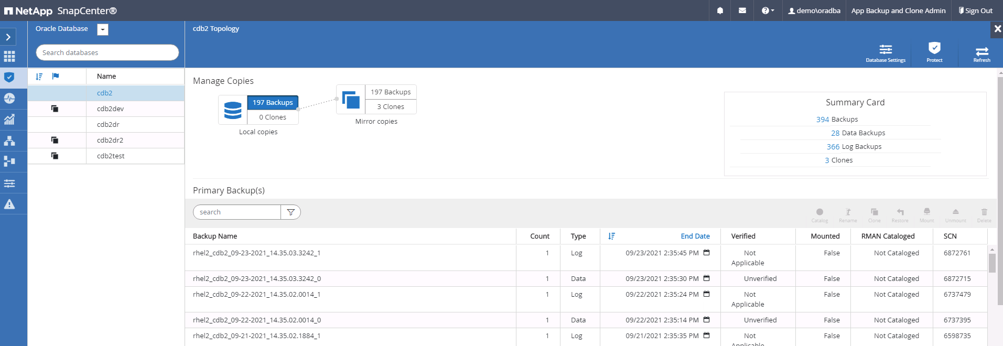This screenshot has height=346, width=1003.
Task: Click the mail envelope icon
Action: pyautogui.click(x=742, y=10)
